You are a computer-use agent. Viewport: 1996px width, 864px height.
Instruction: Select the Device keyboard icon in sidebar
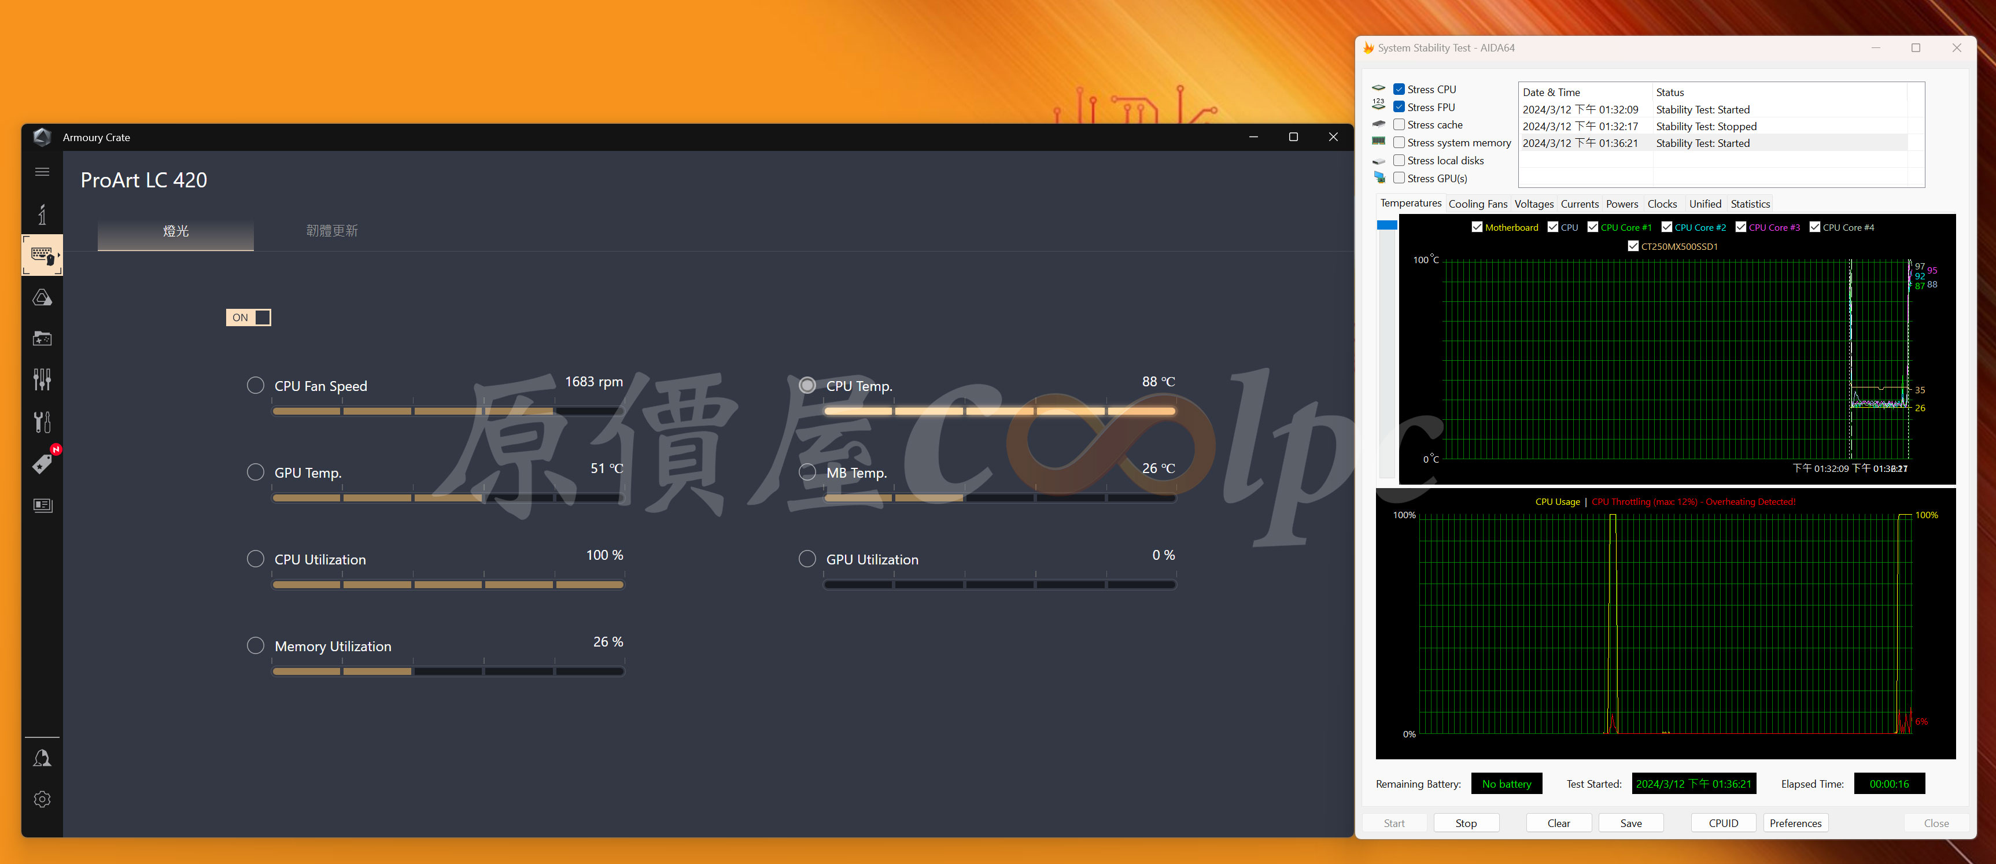(43, 255)
